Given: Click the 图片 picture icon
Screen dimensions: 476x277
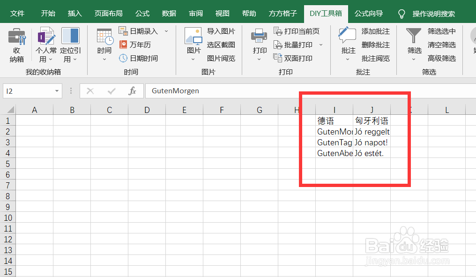Looking at the screenshot, I should tap(193, 37).
